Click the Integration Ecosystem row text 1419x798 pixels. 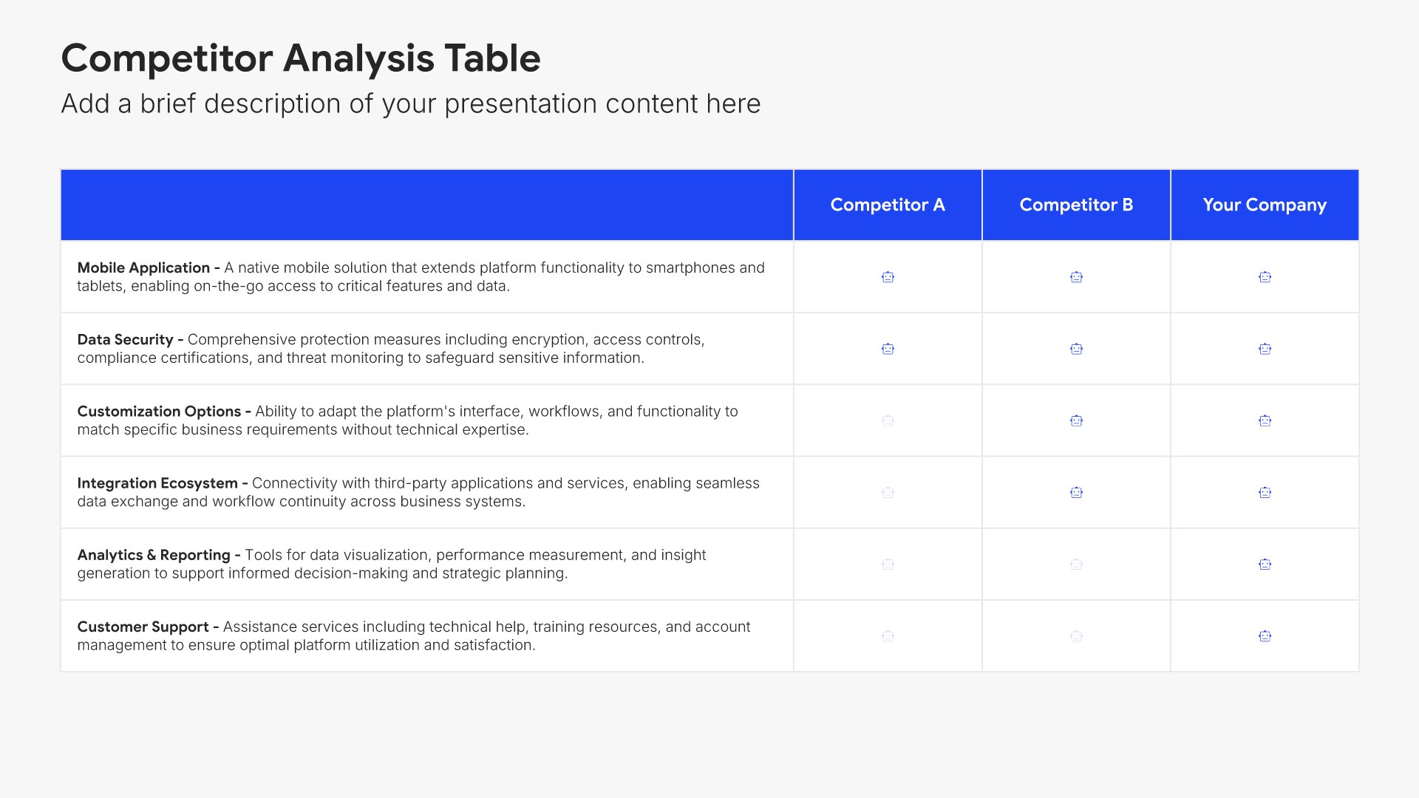(x=418, y=491)
